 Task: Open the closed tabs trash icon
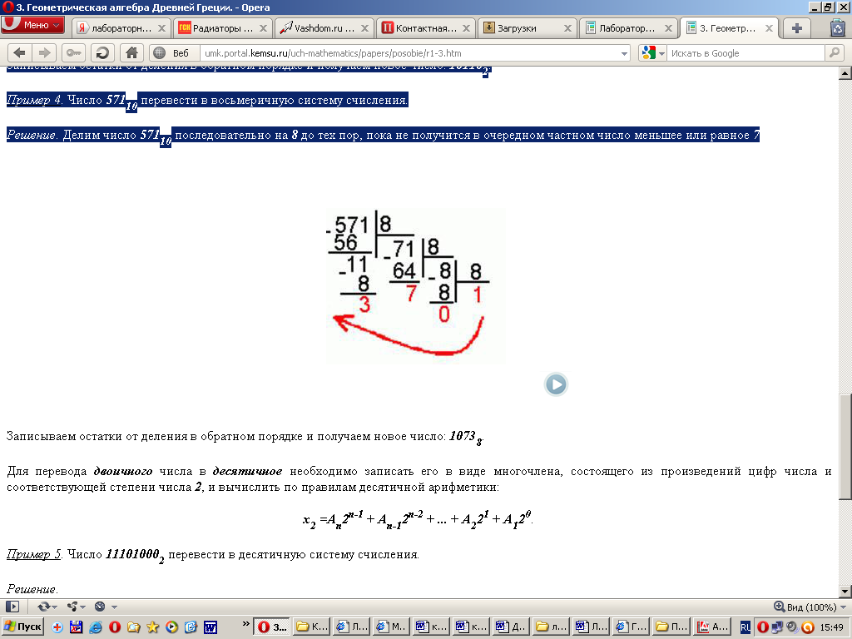pyautogui.click(x=838, y=28)
